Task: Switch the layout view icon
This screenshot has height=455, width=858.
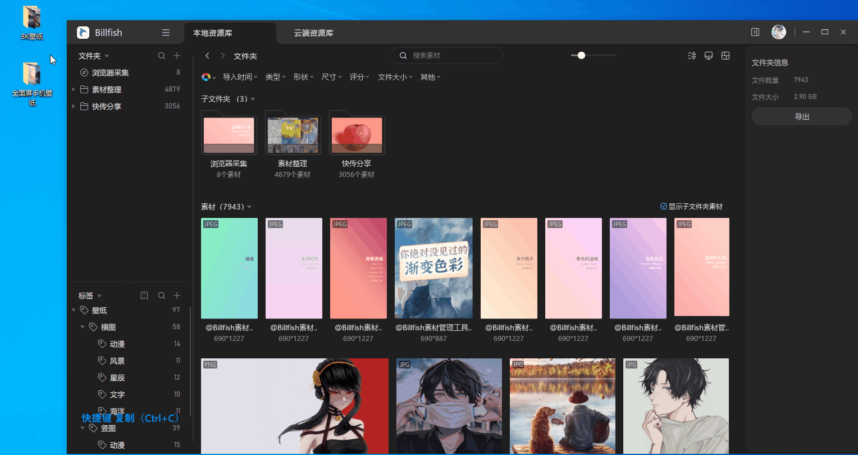Action: tap(725, 56)
